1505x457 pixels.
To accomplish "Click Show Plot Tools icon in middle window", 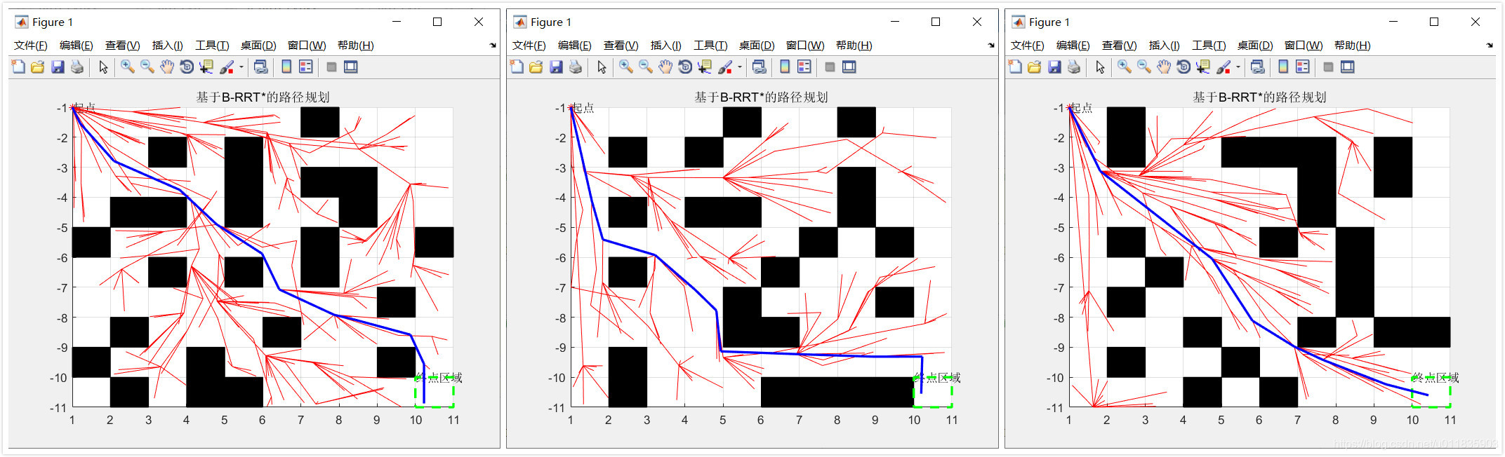I will click(x=849, y=67).
